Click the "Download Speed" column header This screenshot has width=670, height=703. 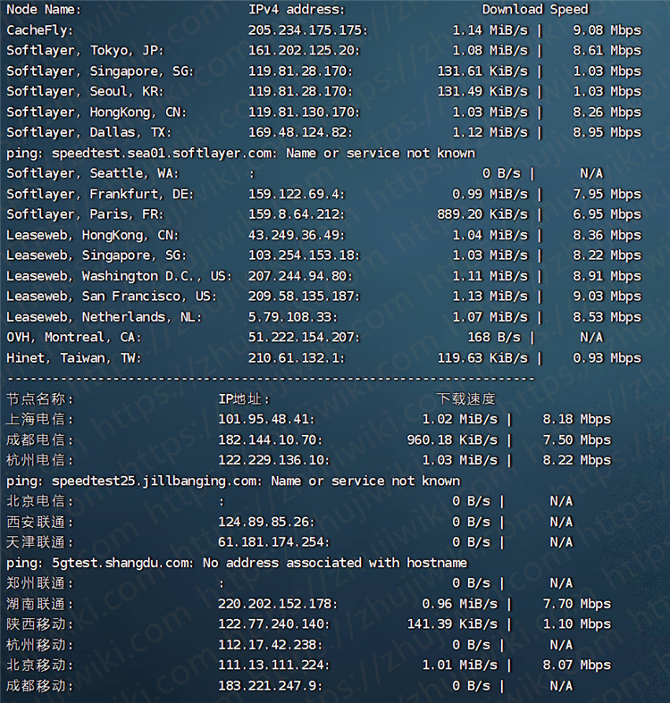[x=535, y=10]
